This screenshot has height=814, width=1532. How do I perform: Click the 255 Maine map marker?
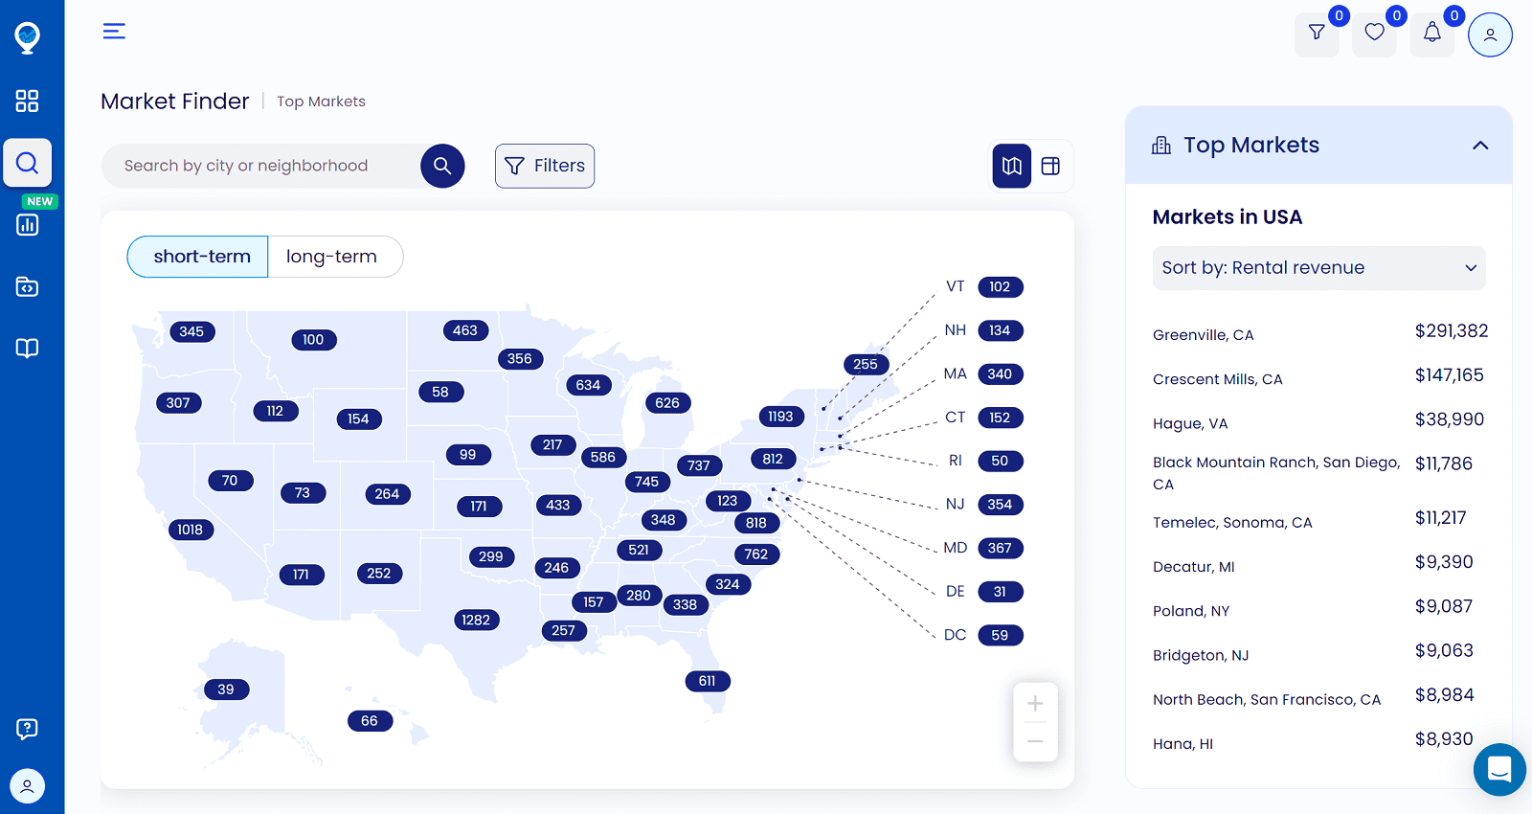pyautogui.click(x=866, y=364)
